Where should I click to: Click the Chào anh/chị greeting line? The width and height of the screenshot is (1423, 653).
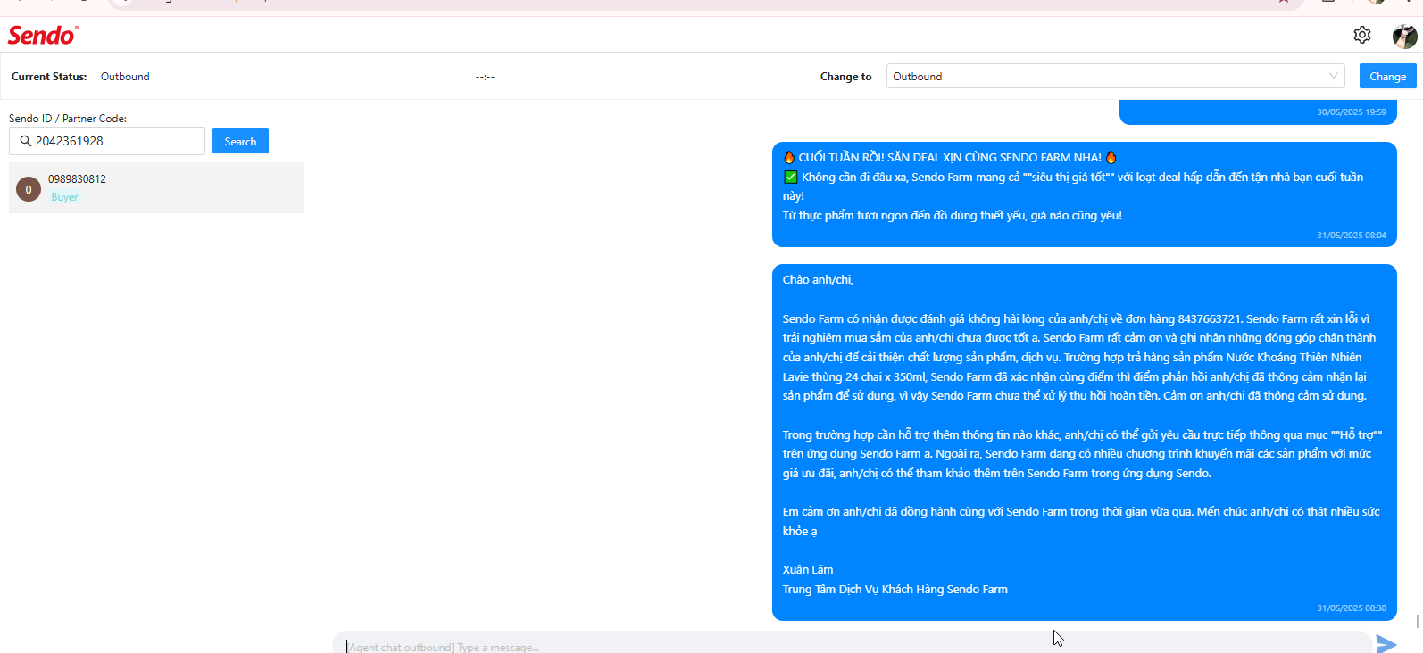(x=818, y=280)
